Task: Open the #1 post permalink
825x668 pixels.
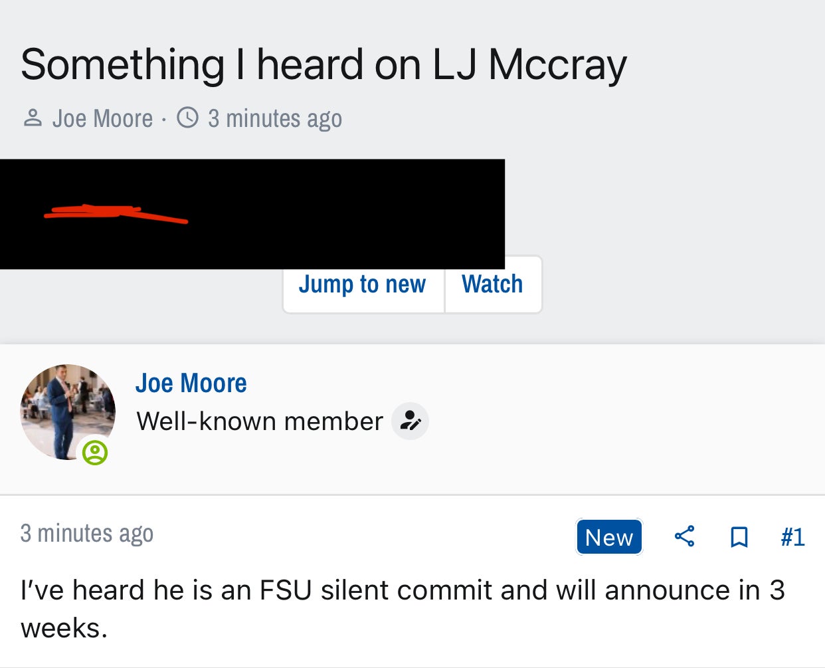Action: (792, 537)
